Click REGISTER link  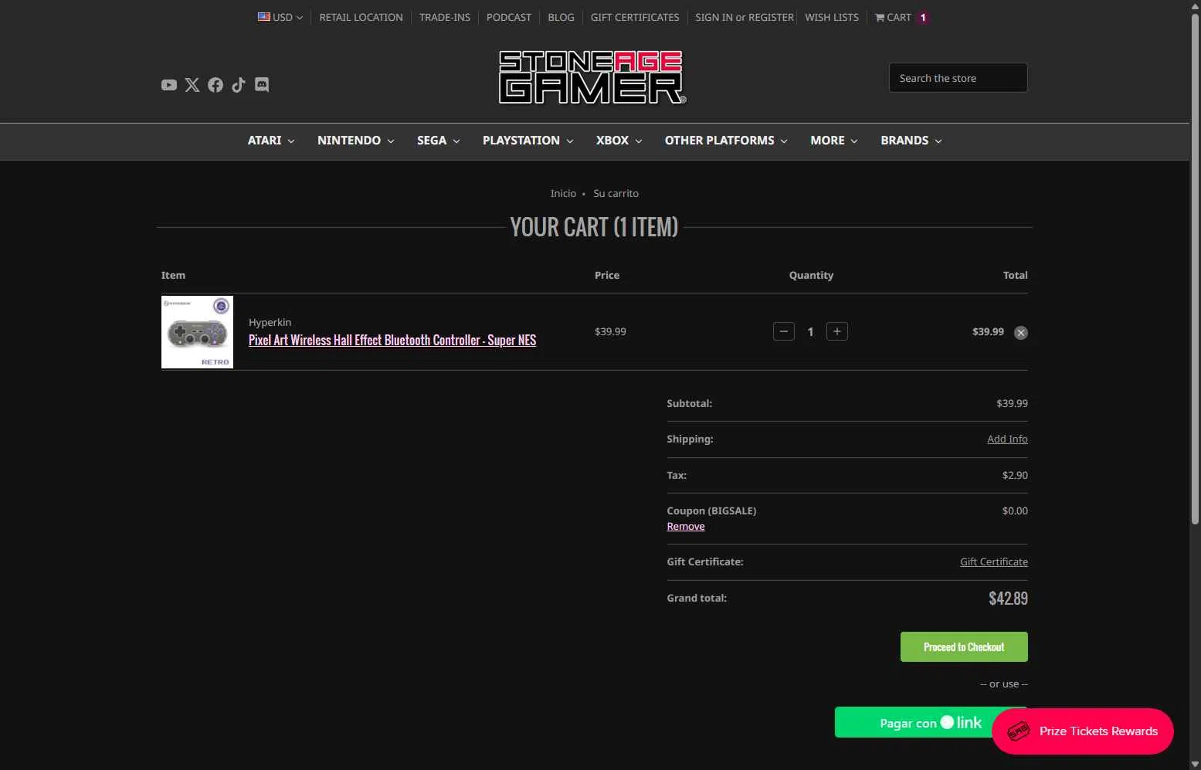771,17
